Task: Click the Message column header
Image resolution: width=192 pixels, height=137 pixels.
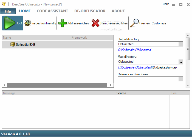Action: pos(58,93)
